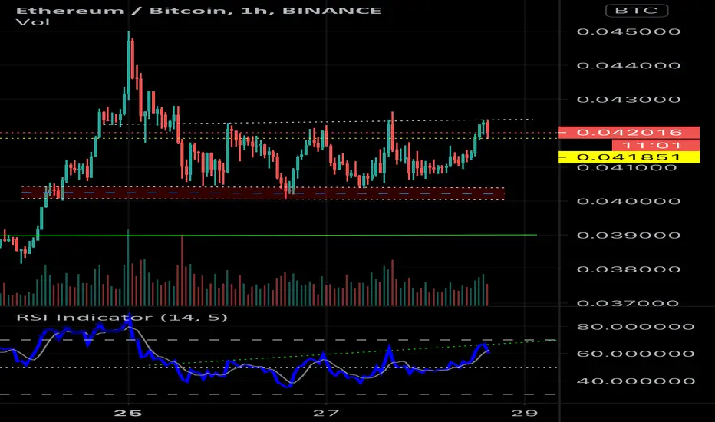Click the red current price label 0.042016

click(629, 132)
